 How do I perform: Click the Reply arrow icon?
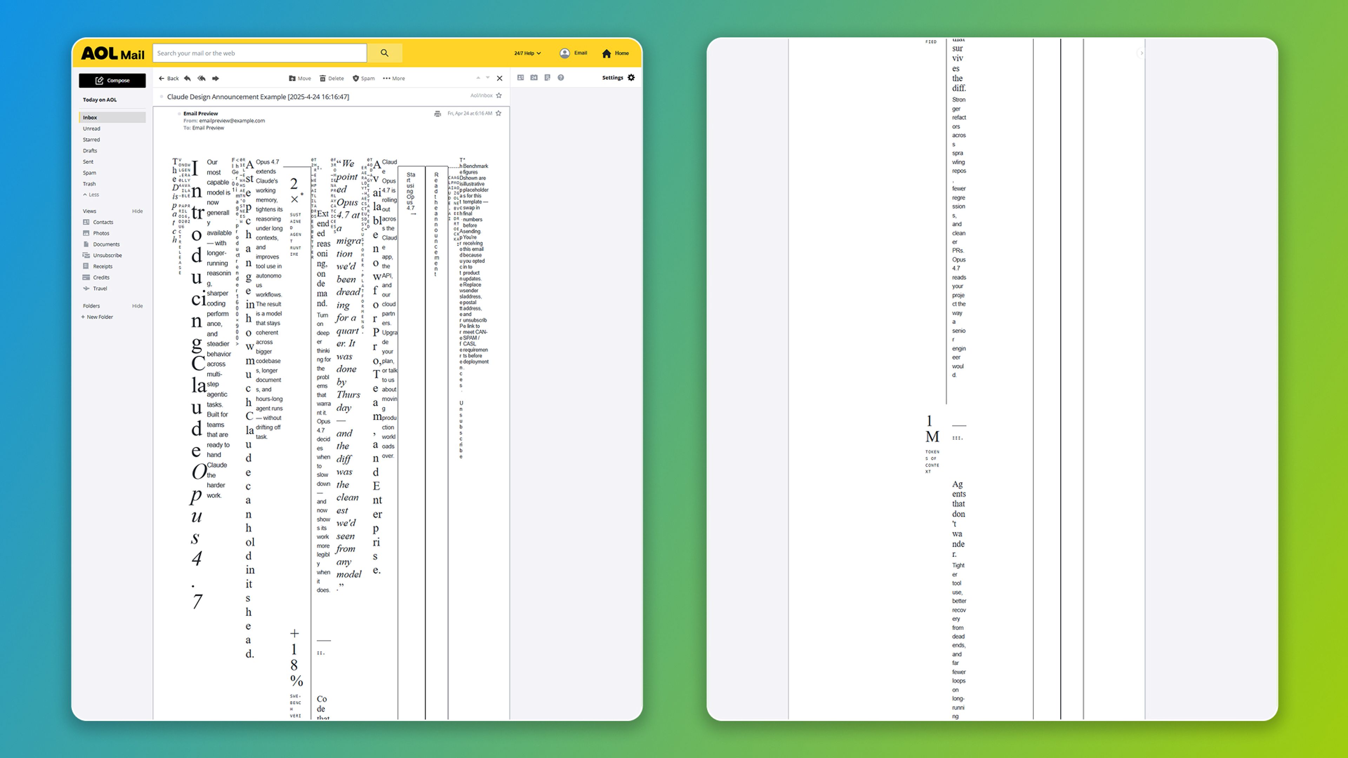tap(187, 79)
